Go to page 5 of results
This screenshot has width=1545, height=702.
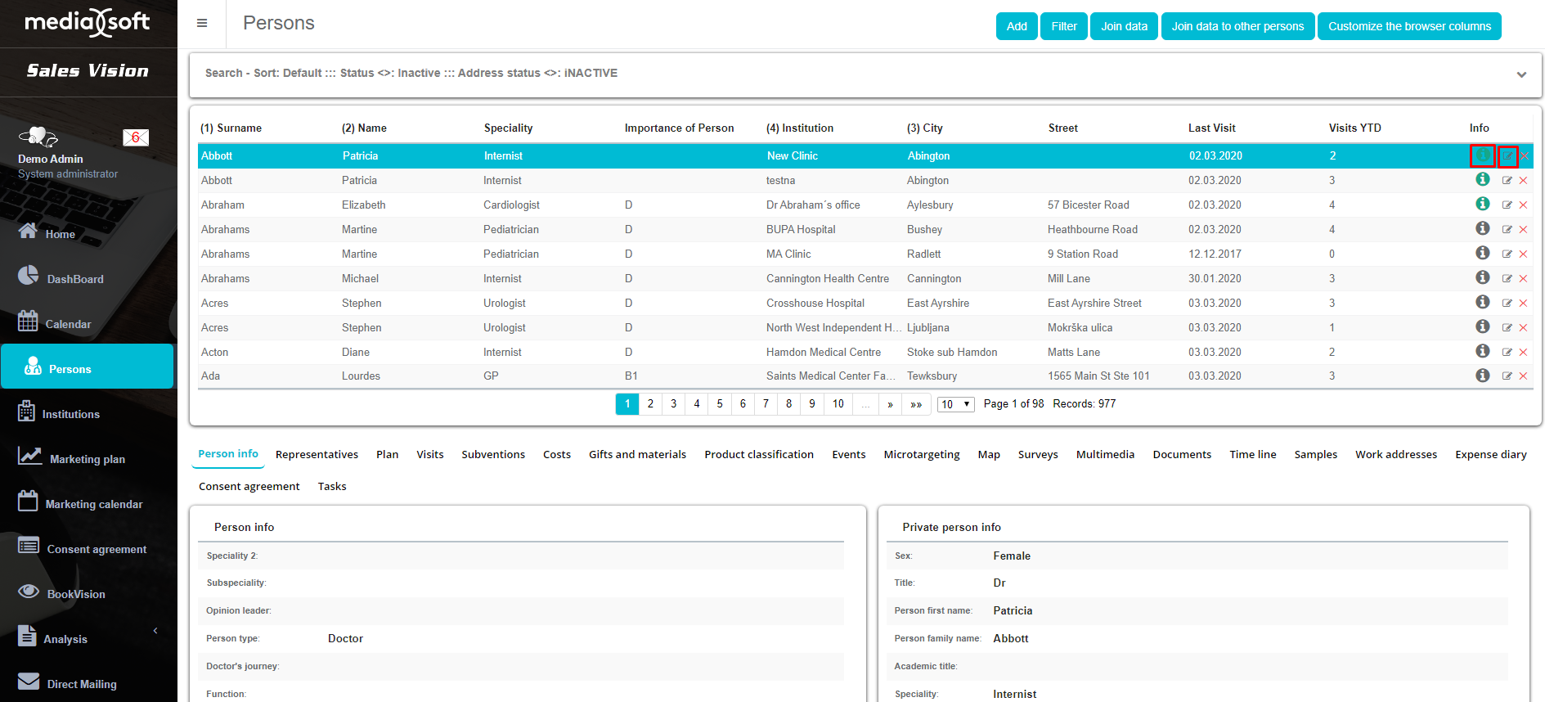[x=720, y=404]
